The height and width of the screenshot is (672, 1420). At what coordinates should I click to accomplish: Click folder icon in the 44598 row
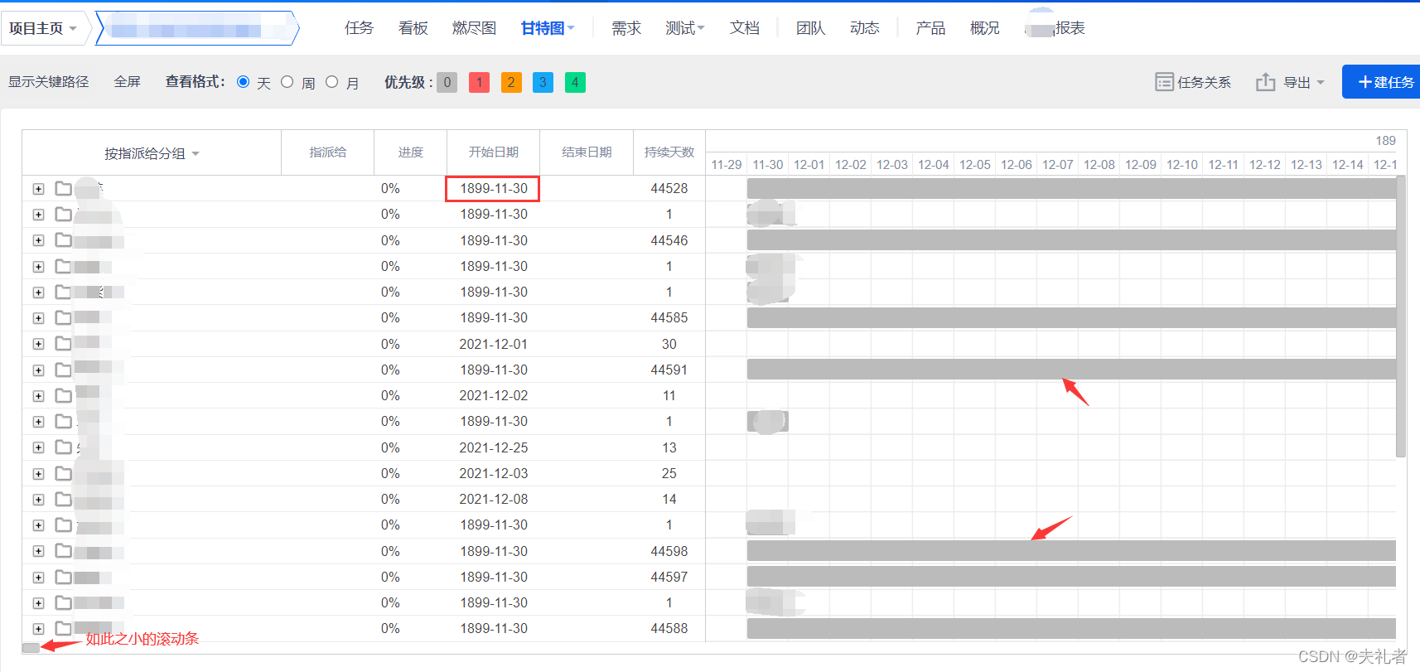click(x=64, y=551)
